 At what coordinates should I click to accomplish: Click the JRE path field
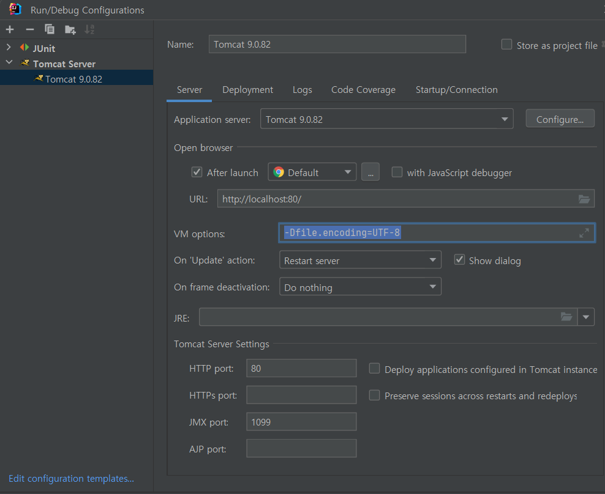click(388, 317)
